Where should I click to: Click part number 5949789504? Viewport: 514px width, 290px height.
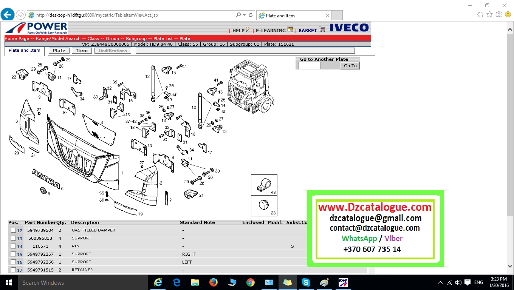click(x=40, y=230)
